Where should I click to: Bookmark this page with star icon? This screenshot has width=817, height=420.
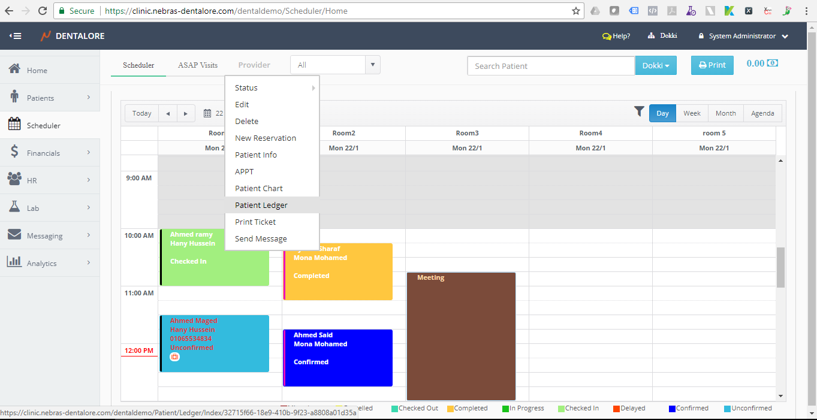[575, 11]
